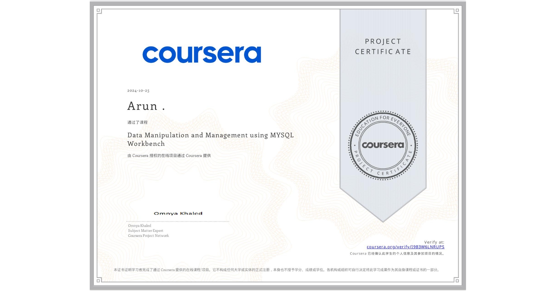
Task: Click the Coursera Project Network label
Action: click(x=148, y=235)
